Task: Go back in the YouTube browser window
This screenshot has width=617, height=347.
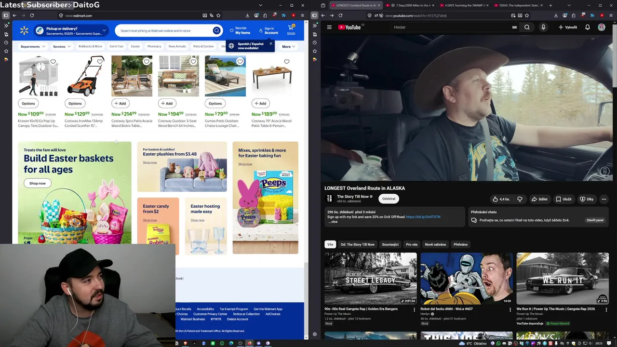Action: [323, 15]
